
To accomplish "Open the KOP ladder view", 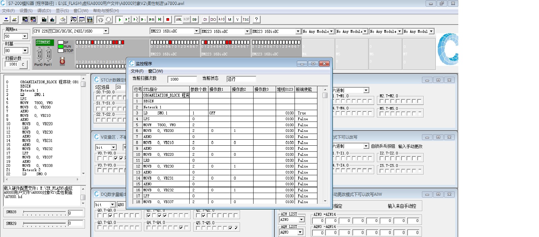I will [187, 19].
